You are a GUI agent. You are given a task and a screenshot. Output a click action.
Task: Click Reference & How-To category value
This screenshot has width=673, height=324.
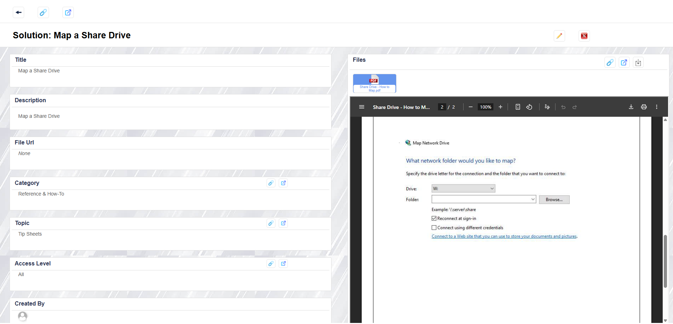(x=41, y=194)
